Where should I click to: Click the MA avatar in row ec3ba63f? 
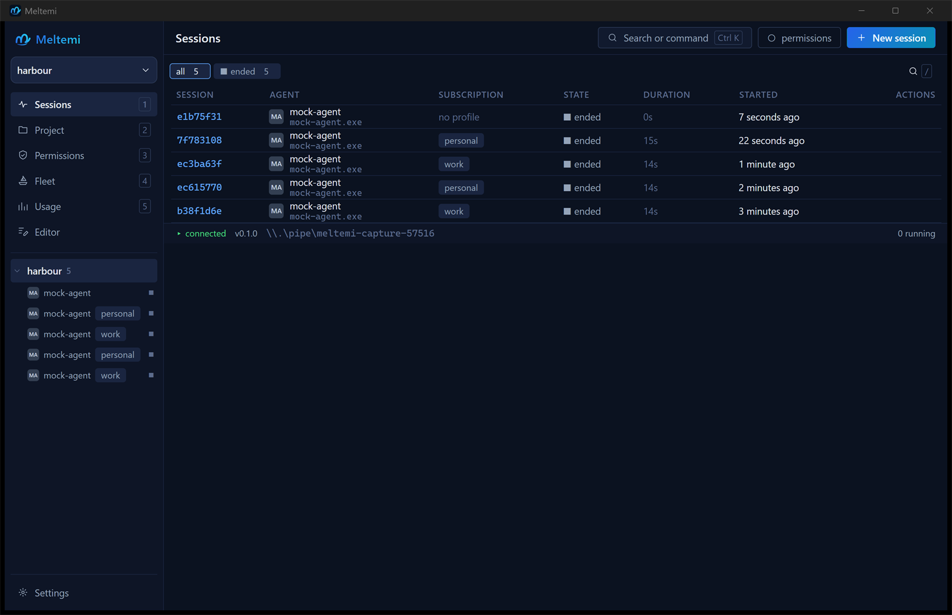coord(276,164)
